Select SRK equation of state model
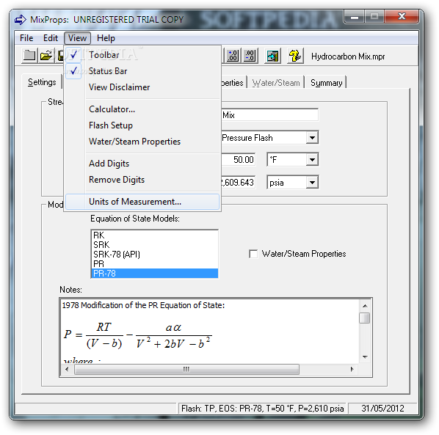Screen dimensions: 439x435 click(x=155, y=245)
